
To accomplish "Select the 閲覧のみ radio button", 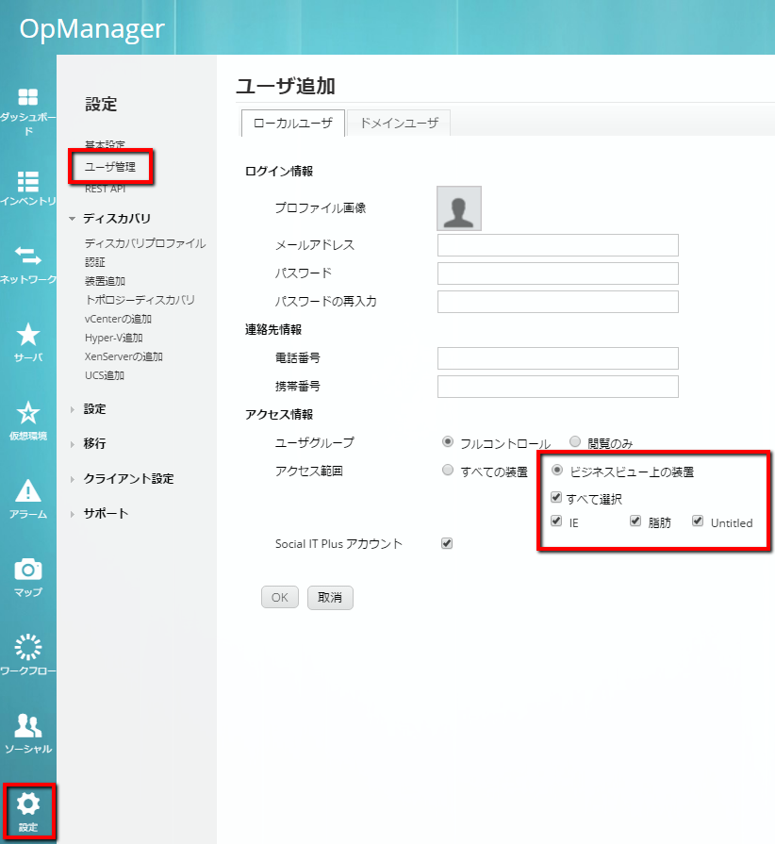I will [x=575, y=442].
